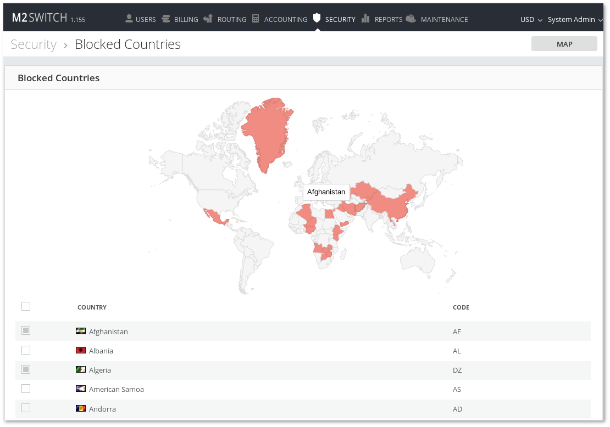Click Greenland's red region on the map
Screen dimensions: 610x427
coord(267,132)
